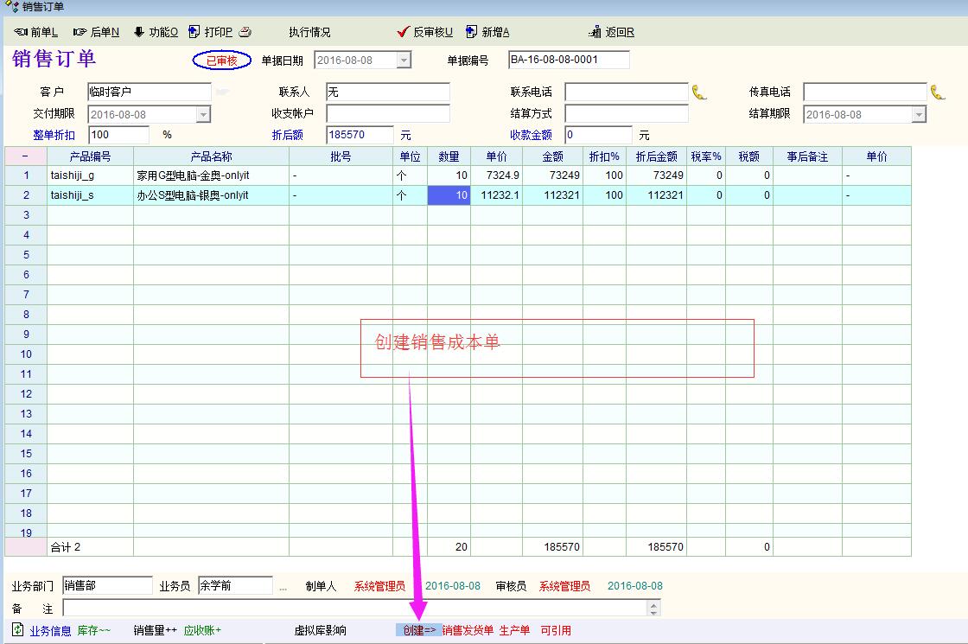Go to next order with 后单N

(97, 32)
